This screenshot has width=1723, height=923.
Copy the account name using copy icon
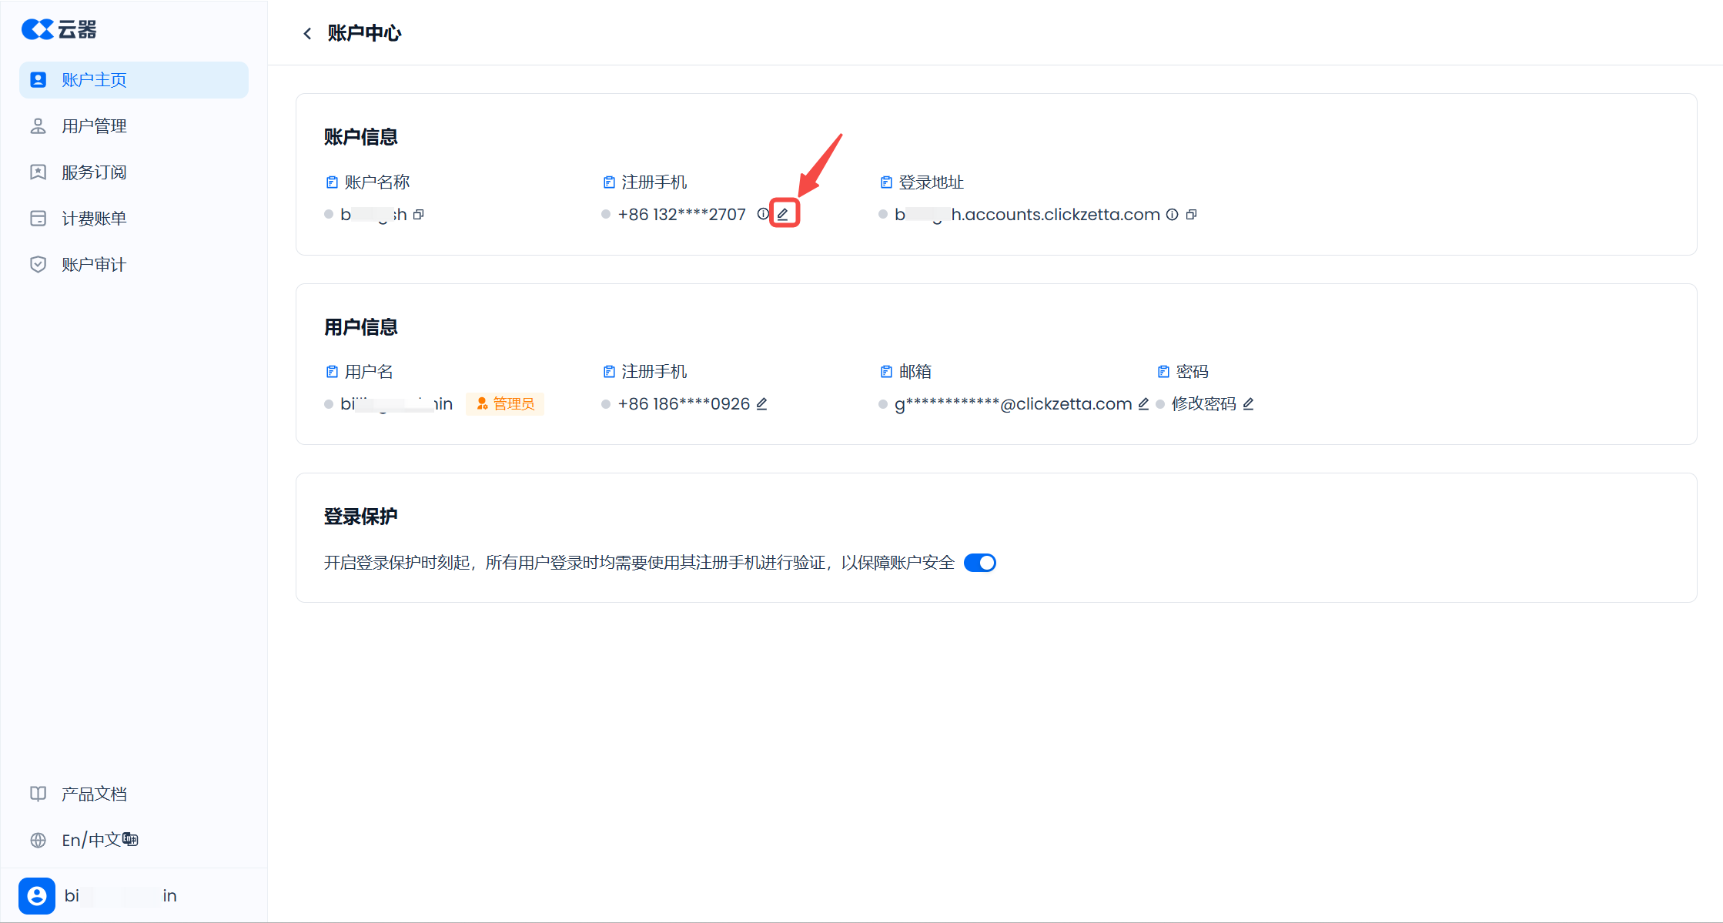click(x=419, y=215)
